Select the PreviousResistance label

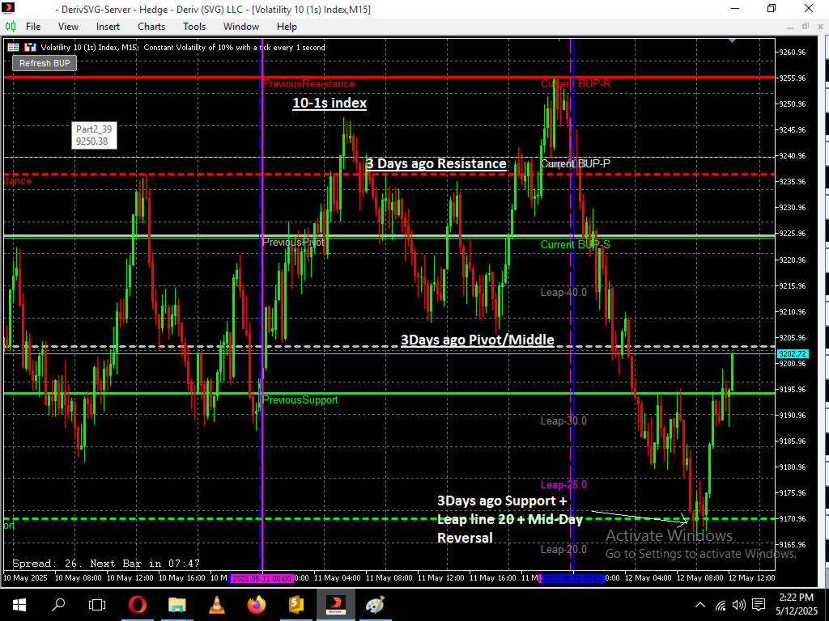(308, 84)
